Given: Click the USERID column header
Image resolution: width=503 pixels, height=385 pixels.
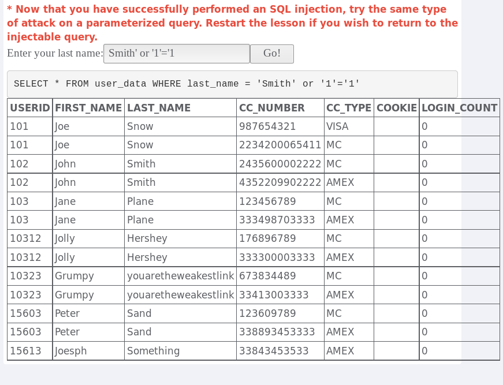Looking at the screenshot, I should [x=29, y=108].
